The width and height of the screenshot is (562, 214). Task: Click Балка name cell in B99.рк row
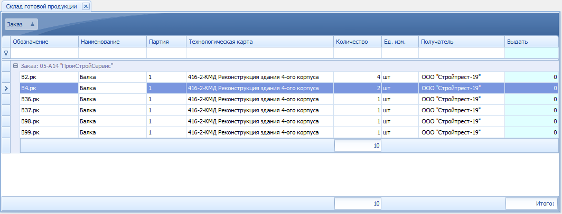click(x=113, y=132)
